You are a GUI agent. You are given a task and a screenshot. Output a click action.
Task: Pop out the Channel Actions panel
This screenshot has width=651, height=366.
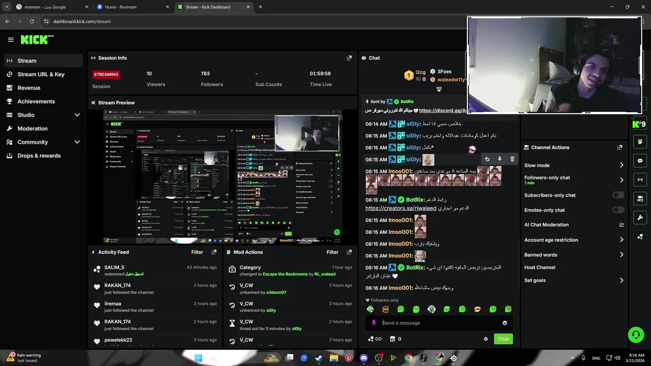coord(619,147)
